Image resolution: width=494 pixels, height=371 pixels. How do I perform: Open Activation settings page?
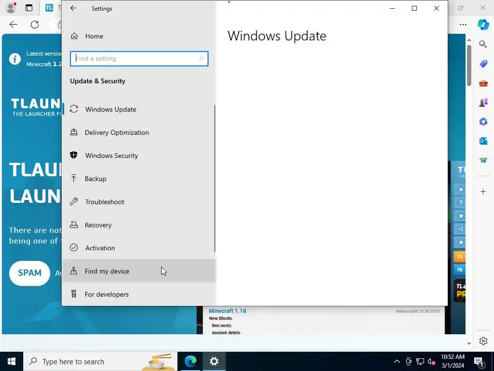point(139,248)
